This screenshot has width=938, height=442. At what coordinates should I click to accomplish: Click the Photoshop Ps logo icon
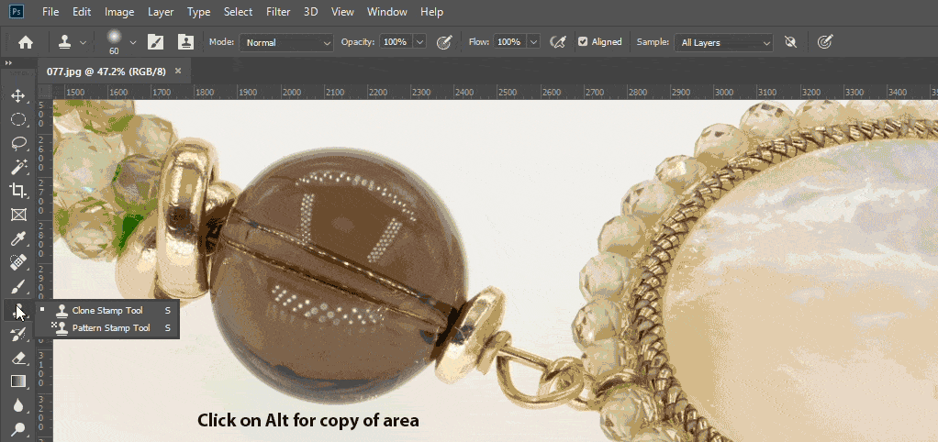17,11
